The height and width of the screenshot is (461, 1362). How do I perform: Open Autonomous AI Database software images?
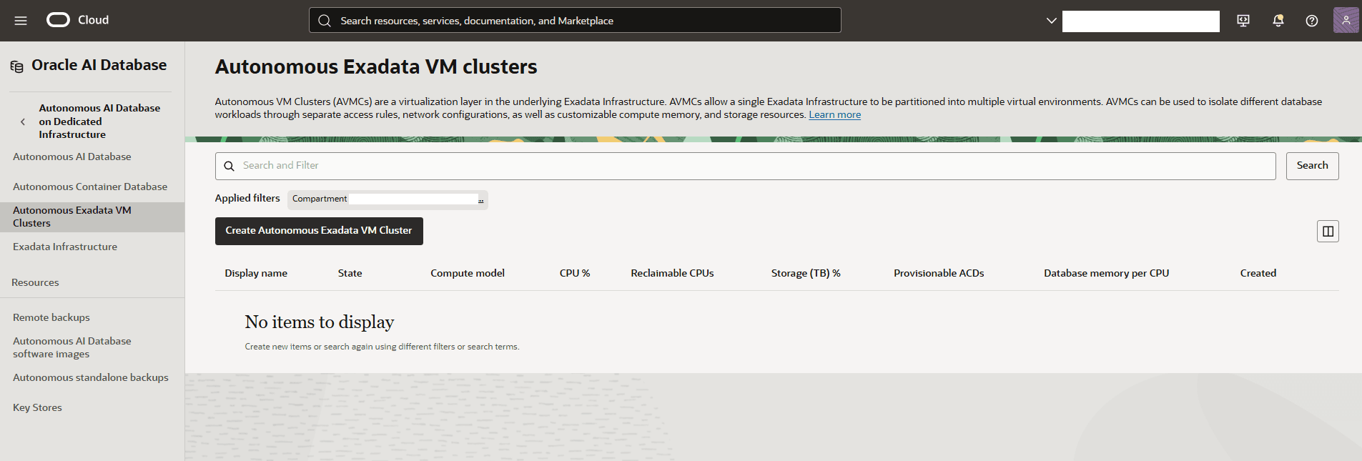72,347
